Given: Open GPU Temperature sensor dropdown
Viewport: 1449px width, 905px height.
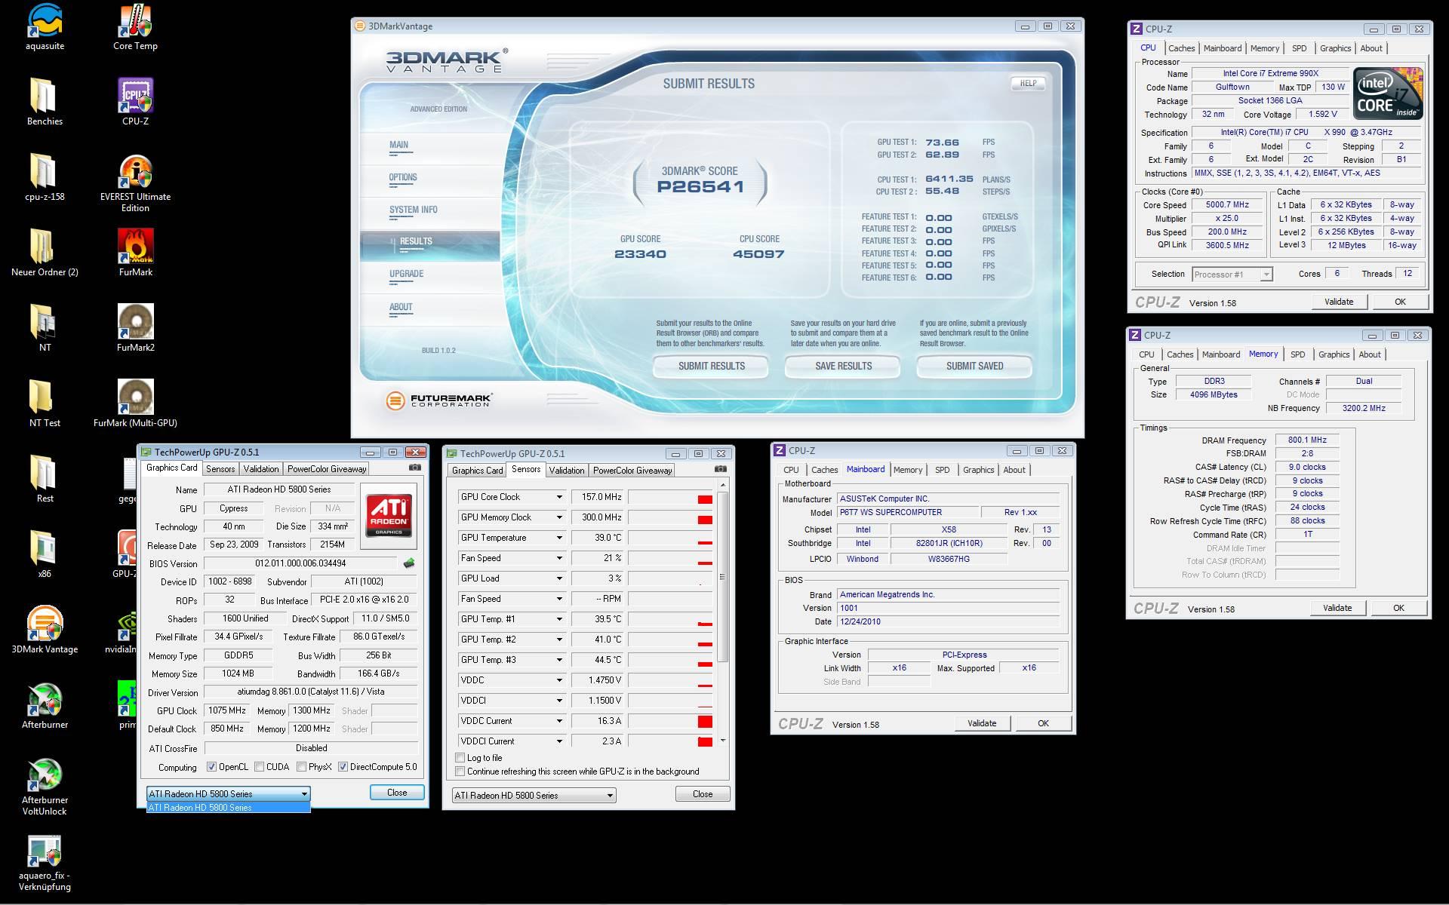Looking at the screenshot, I should (x=559, y=538).
